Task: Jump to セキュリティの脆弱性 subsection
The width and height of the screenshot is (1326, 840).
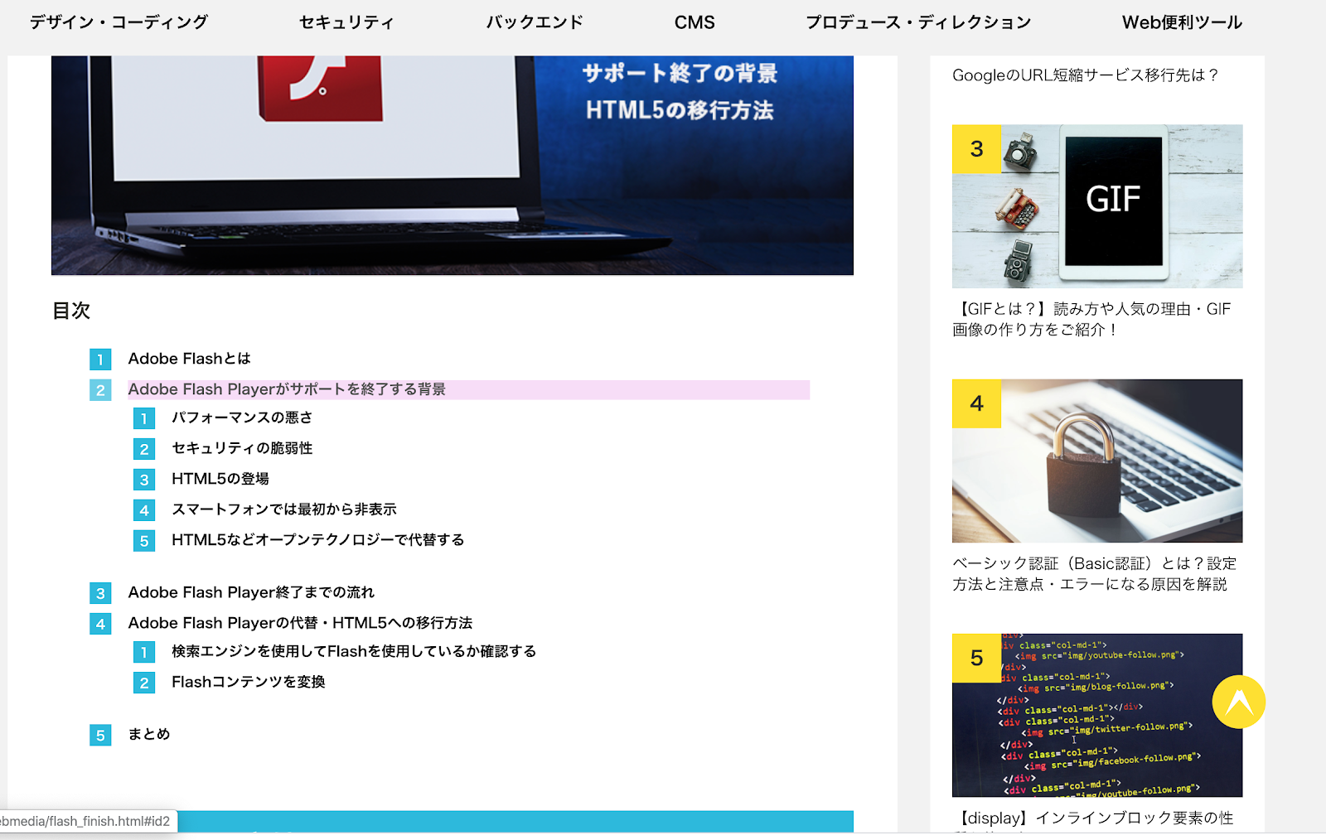Action: 242,448
